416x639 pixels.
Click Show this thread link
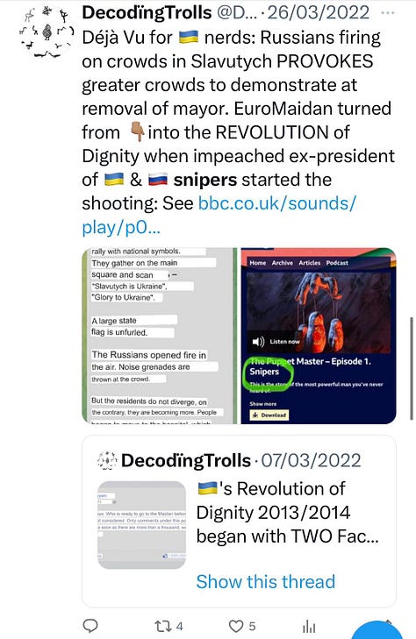[266, 581]
